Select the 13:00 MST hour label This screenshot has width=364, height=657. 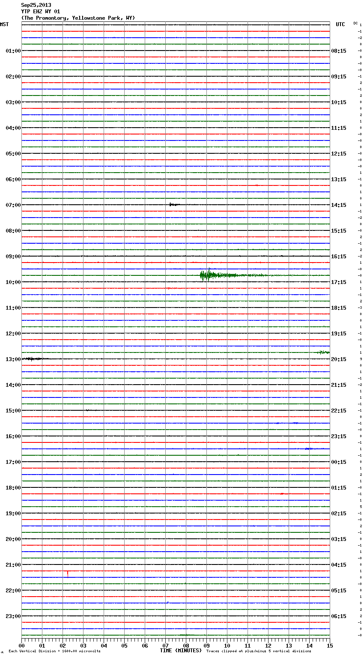pyautogui.click(x=13, y=359)
